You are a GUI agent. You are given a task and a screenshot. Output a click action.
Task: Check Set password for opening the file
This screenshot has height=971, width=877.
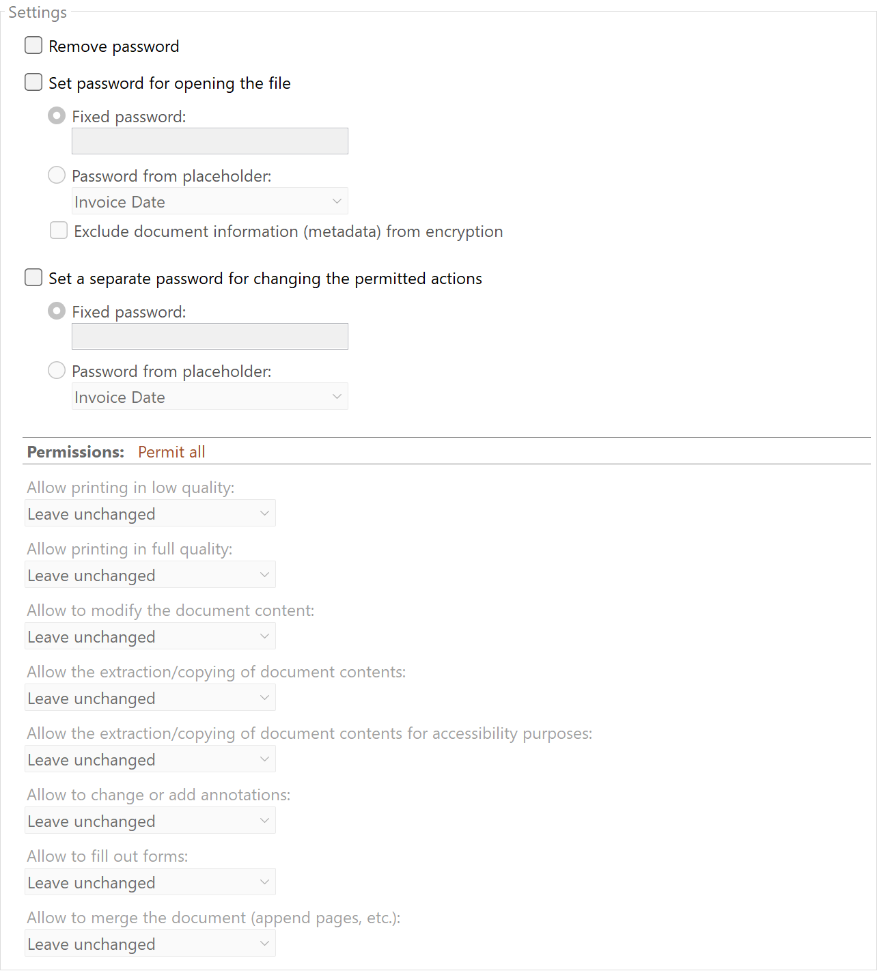pos(33,83)
